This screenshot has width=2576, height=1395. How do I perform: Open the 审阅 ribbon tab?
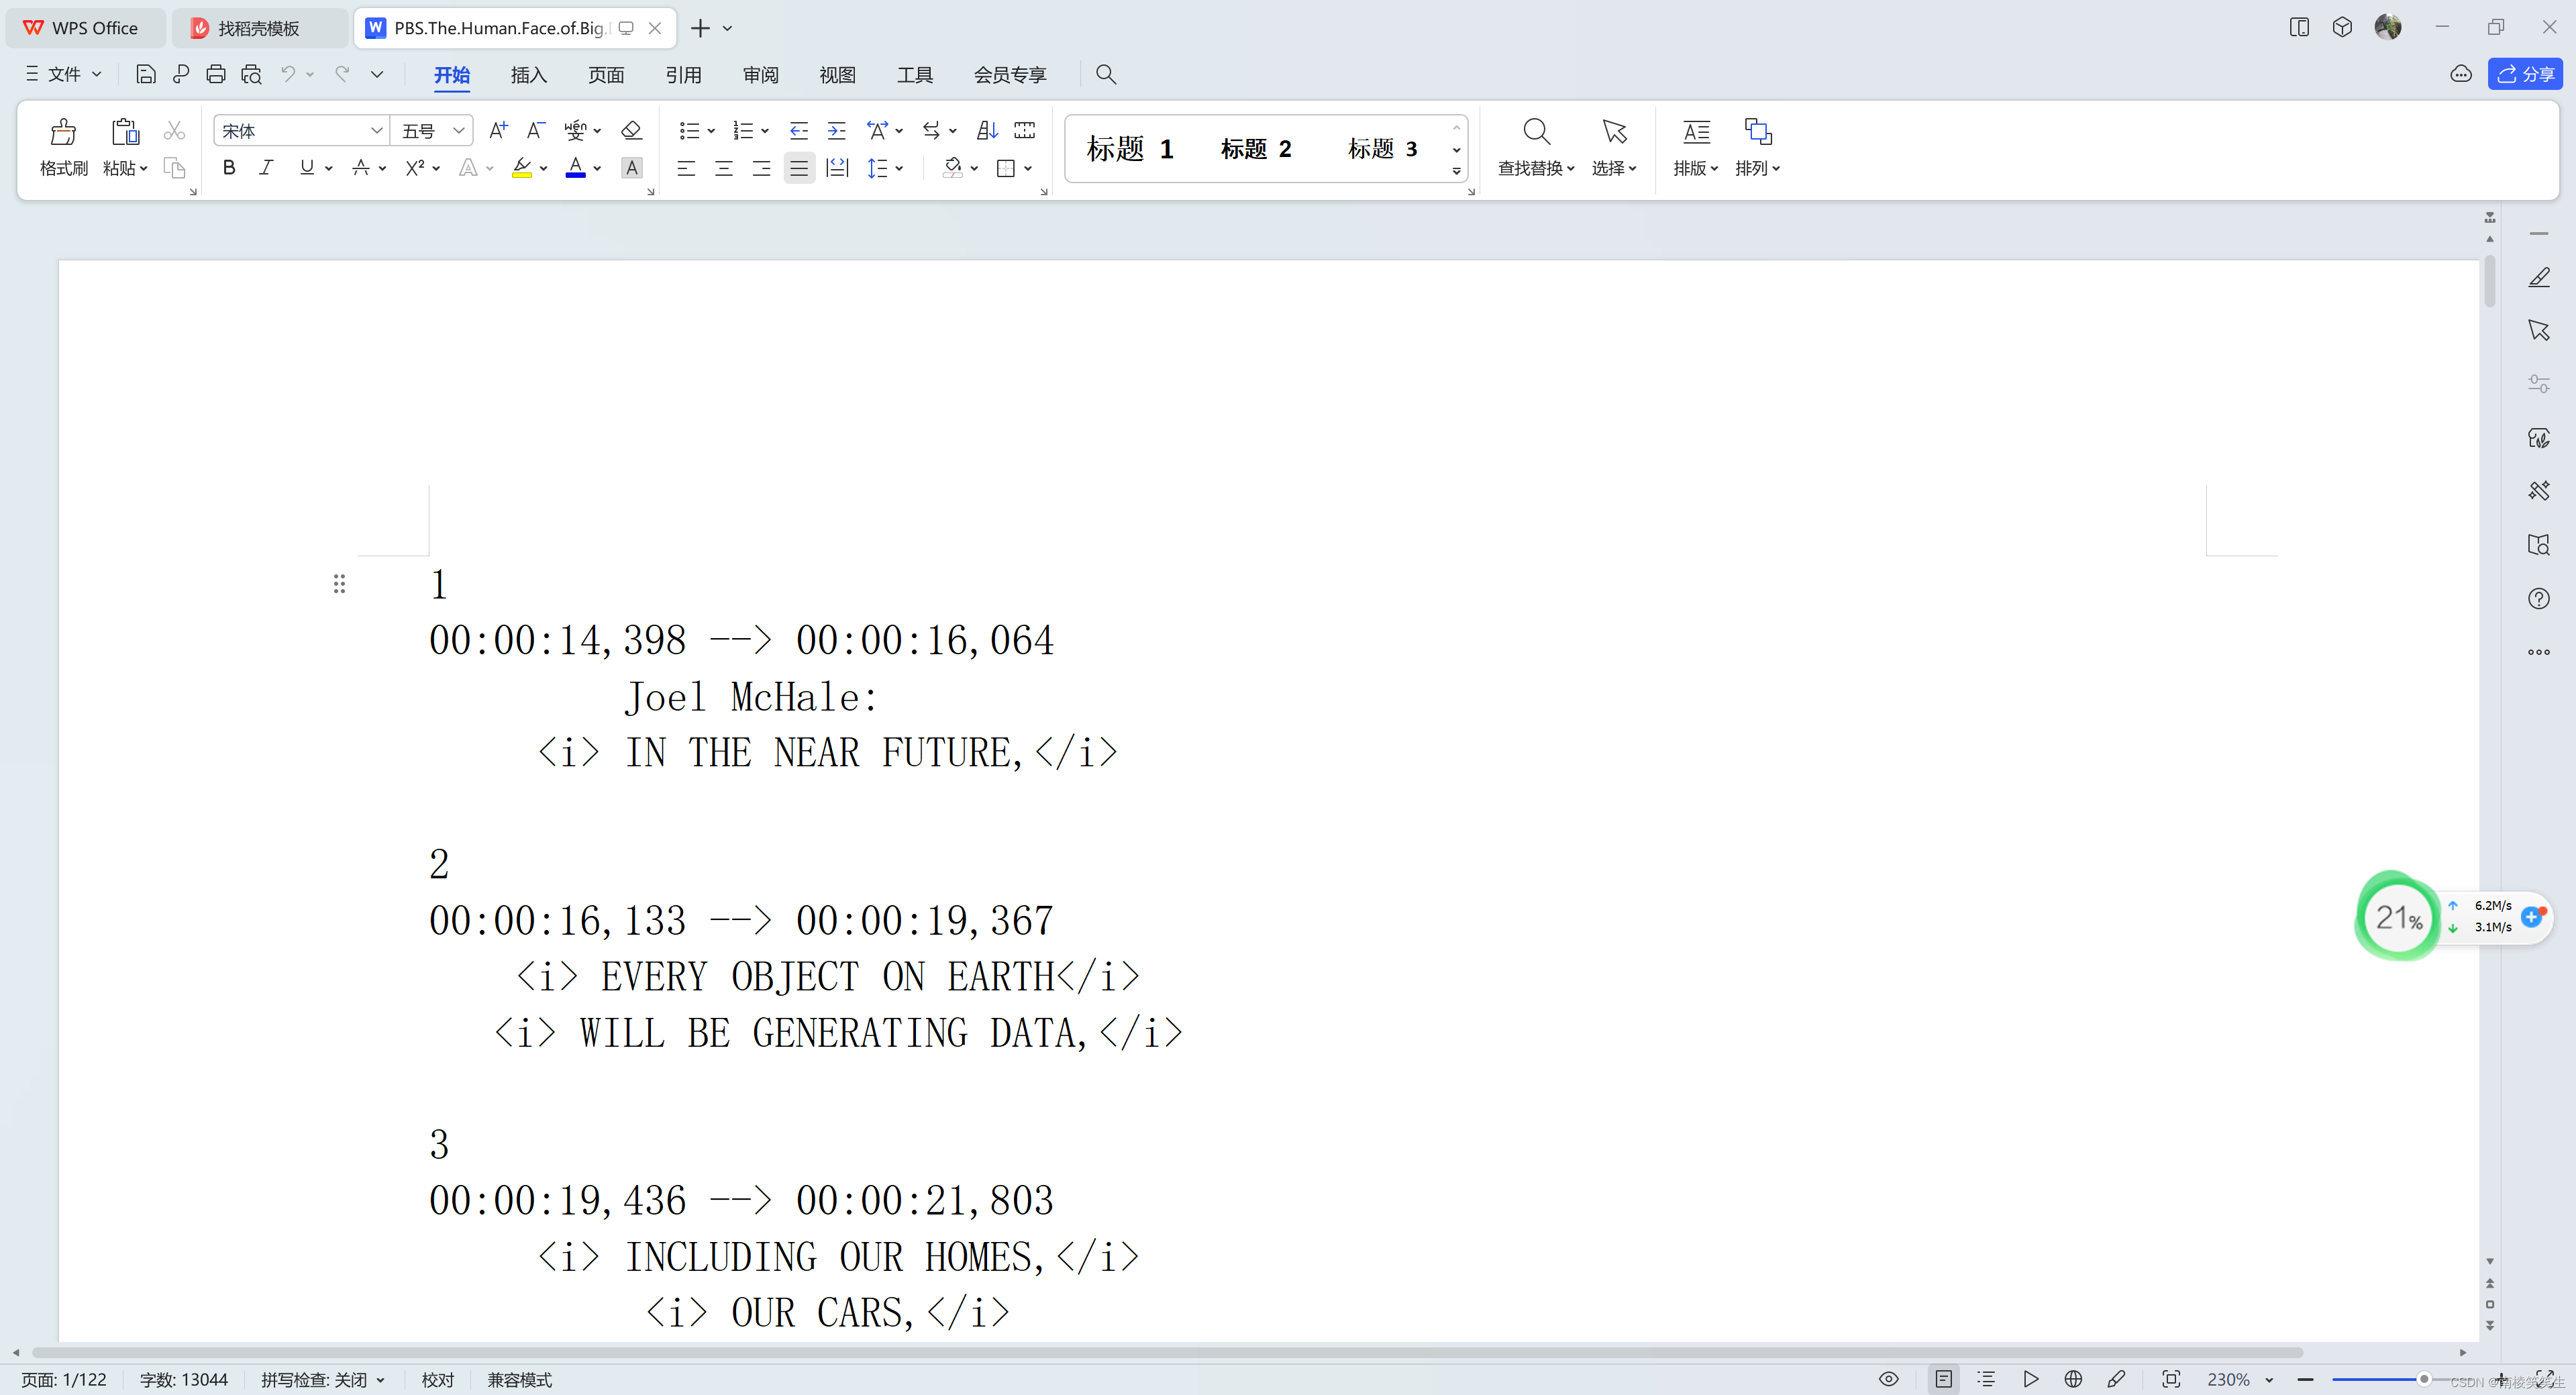point(760,75)
